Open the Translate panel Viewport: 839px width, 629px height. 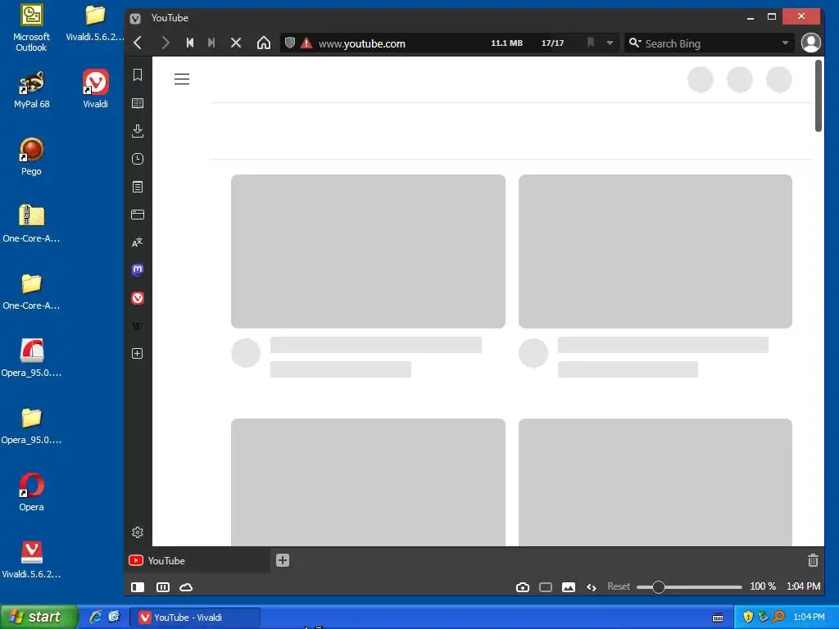pyautogui.click(x=138, y=242)
